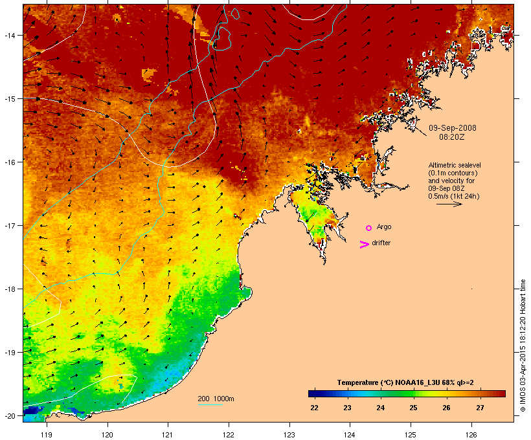
Task: Click latitude axis label -15
Action: (9, 99)
